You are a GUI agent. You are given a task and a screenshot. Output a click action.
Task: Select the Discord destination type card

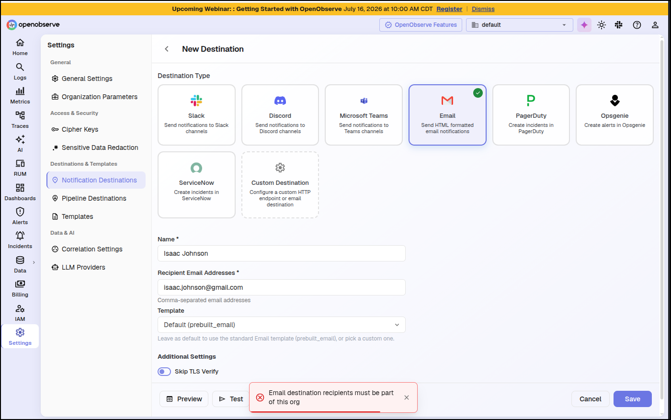[x=280, y=115]
